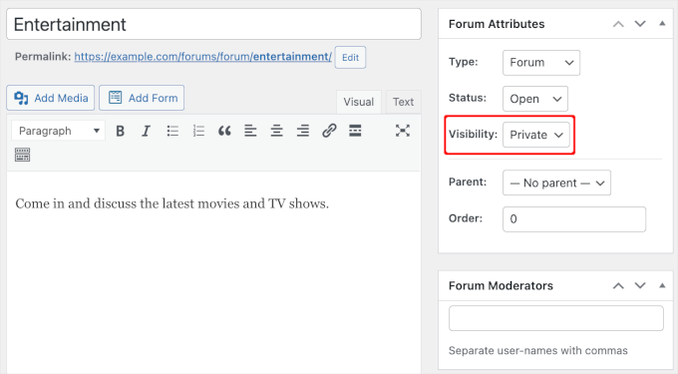The height and width of the screenshot is (374, 678).
Task: Open the Parent forum dropdown
Action: pos(557,183)
